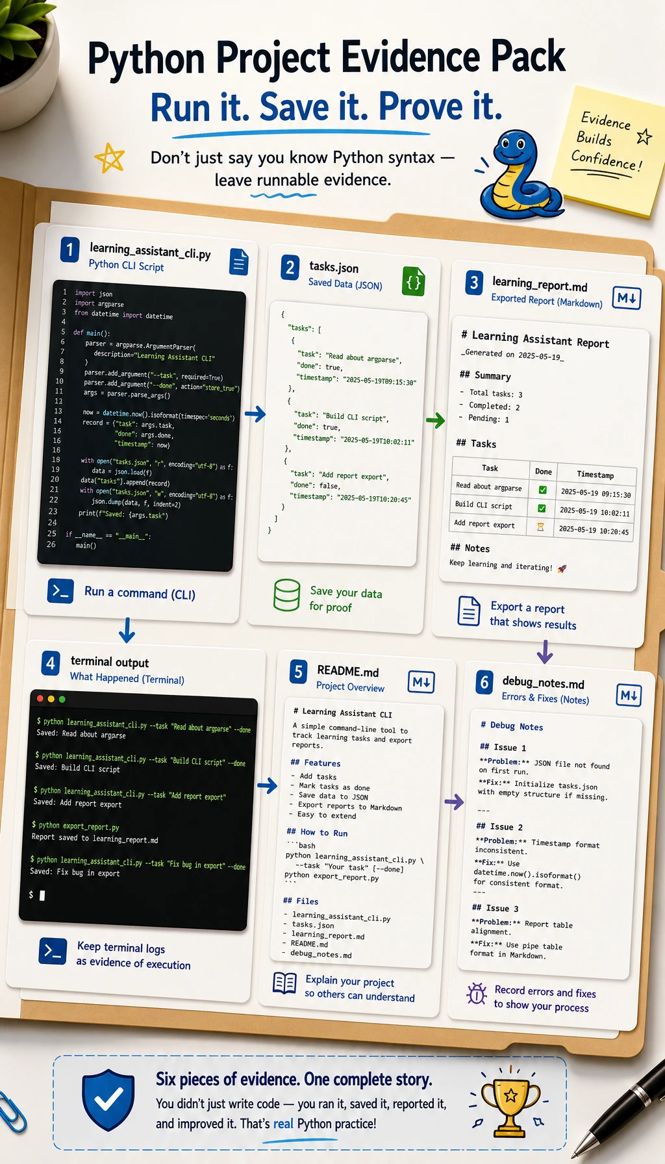Image resolution: width=665 pixels, height=1164 pixels.
Task: Click the yellow "Evidence Builds Confidence!" sticky note
Action: pos(609,153)
